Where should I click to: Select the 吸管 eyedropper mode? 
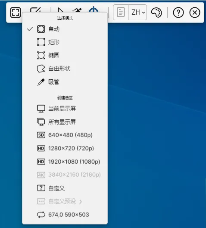coord(65,82)
